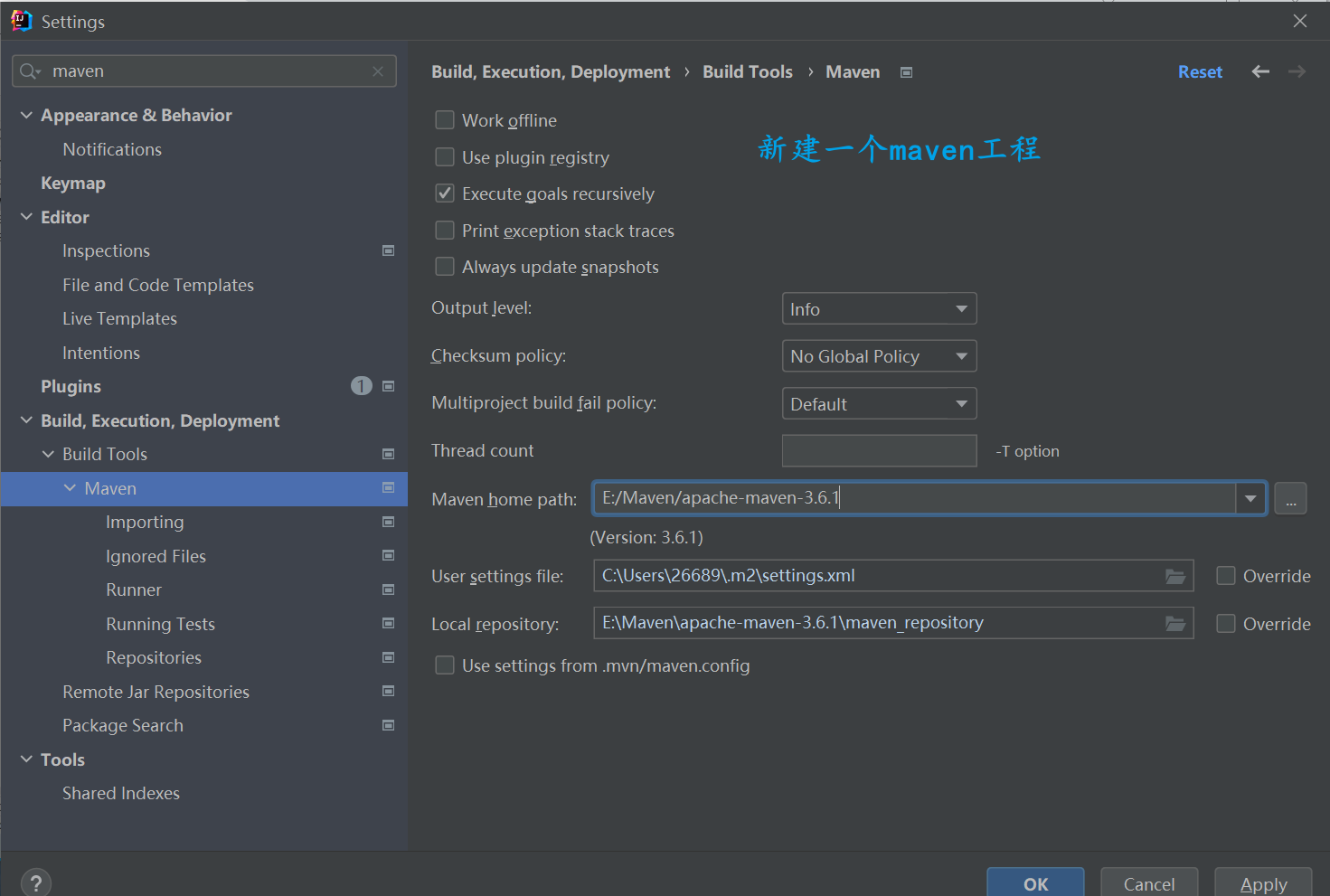Open Maven home path dropdown arrow
Screen dimensions: 1330x896
coord(1250,498)
